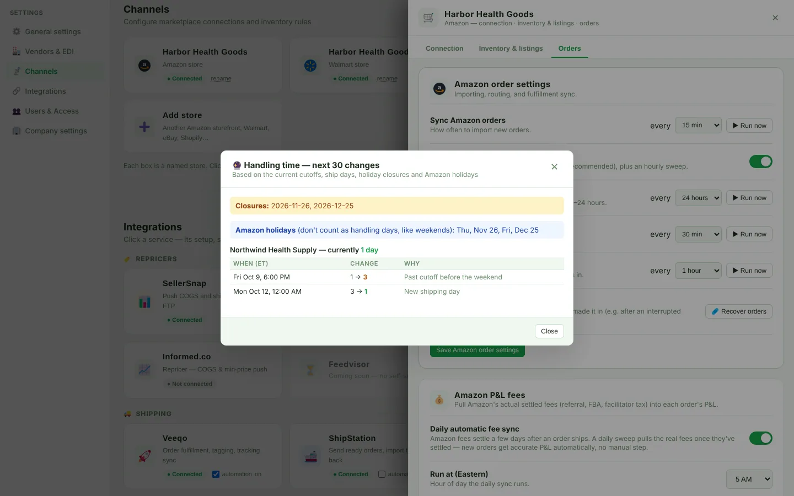Close the Handling time dialog with X
The height and width of the screenshot is (496, 794).
554,167
